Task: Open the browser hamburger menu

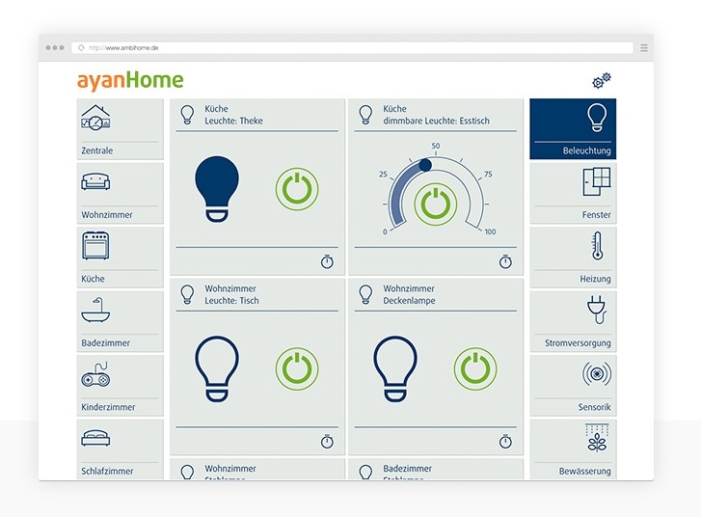Action: coord(644,48)
